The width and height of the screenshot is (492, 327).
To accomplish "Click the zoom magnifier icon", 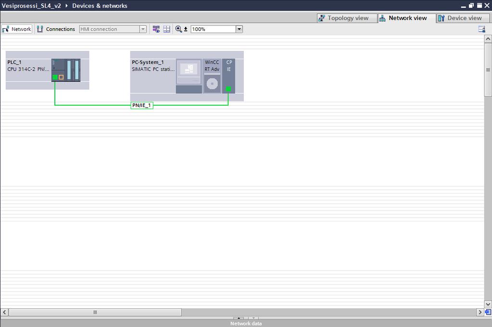I will tap(178, 29).
